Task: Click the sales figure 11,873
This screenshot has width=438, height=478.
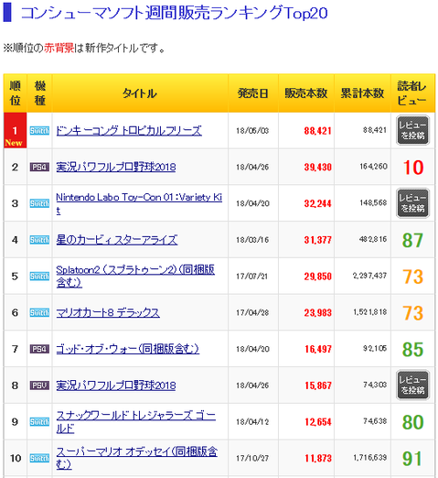Action: 318,458
